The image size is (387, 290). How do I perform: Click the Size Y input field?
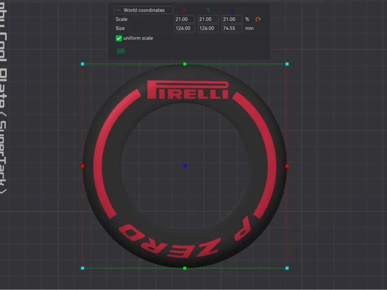coord(208,29)
